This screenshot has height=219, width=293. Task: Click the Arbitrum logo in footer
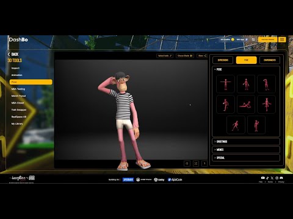pyautogui.click(x=144, y=179)
